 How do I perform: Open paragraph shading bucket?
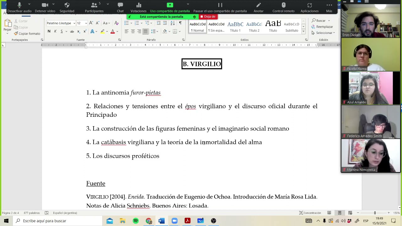click(x=165, y=31)
